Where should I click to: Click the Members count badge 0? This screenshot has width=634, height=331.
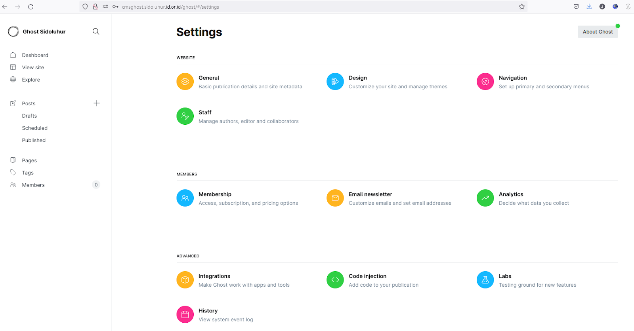[96, 185]
